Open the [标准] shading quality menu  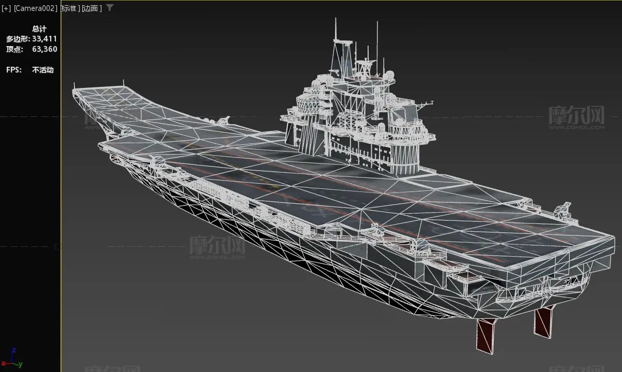pos(70,8)
